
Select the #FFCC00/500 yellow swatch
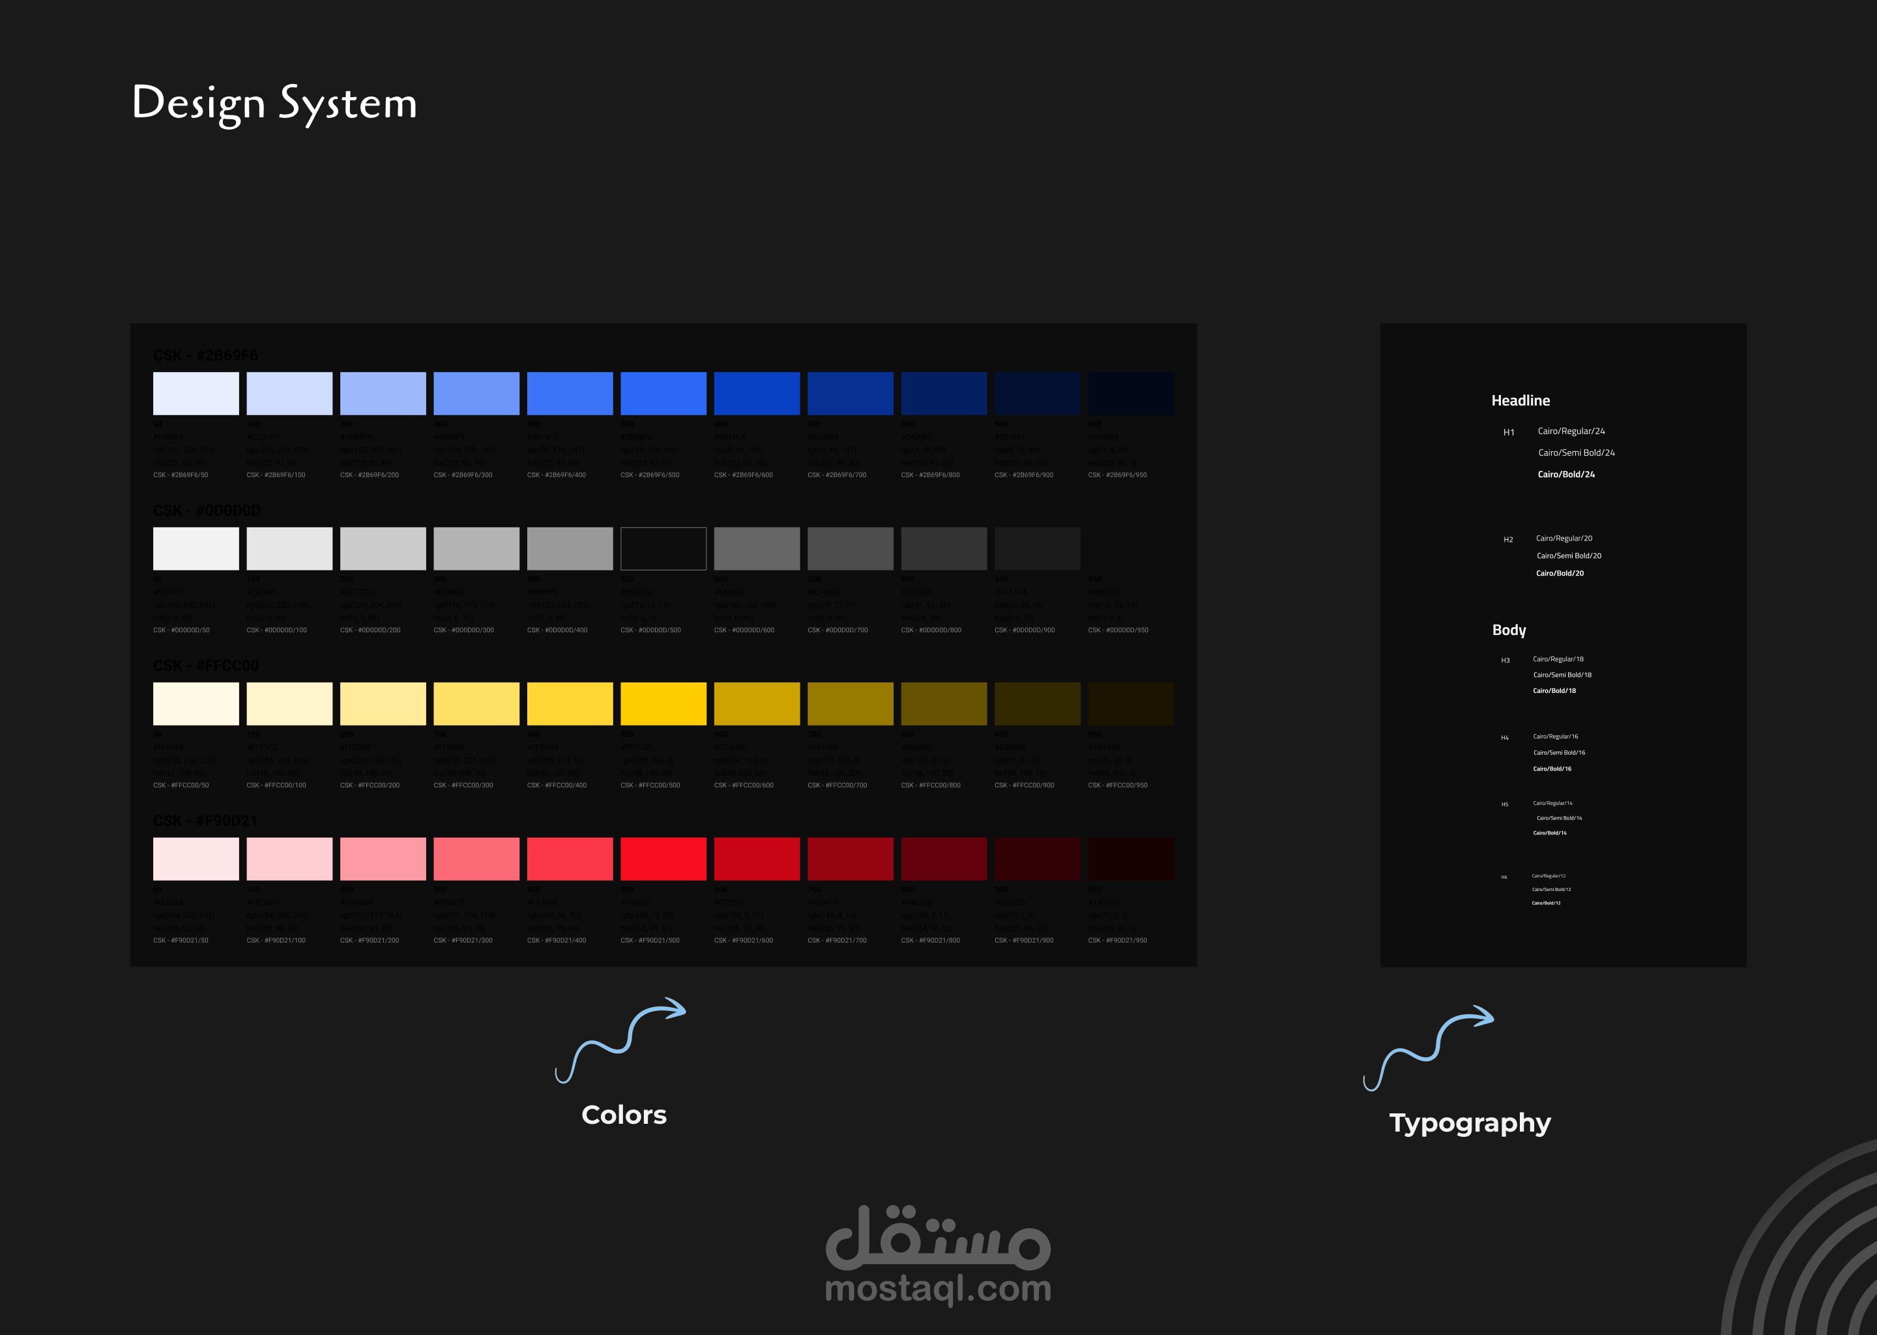coord(663,703)
